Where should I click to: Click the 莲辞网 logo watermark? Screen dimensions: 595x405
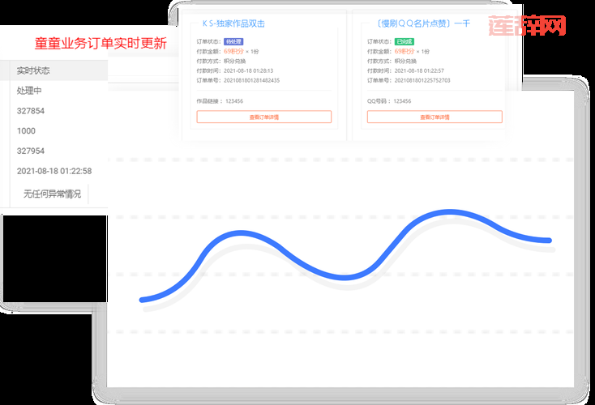tap(527, 26)
